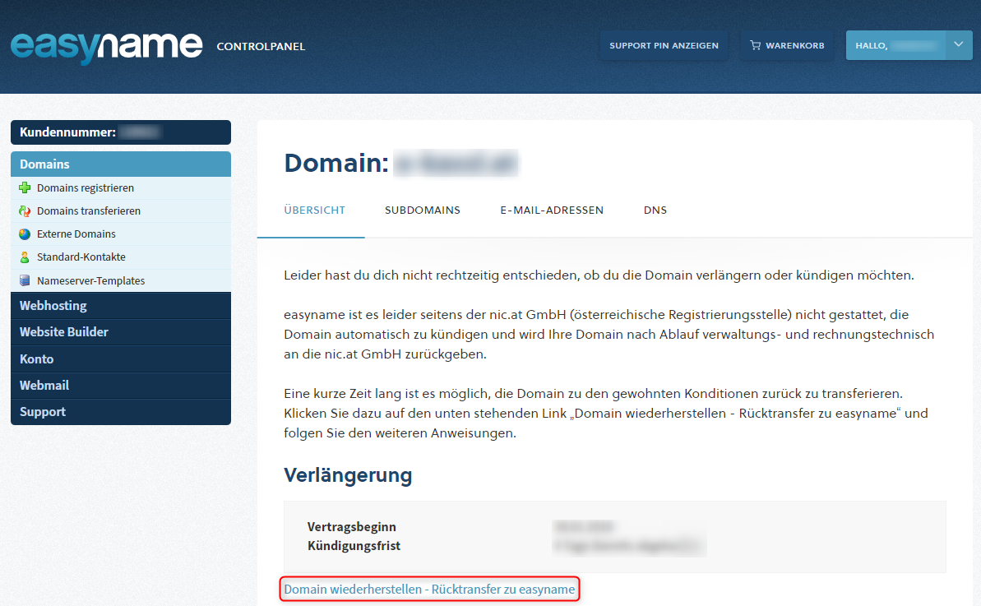Image resolution: width=981 pixels, height=606 pixels.
Task: Click the Kündigungsfrist label
Action: 354,545
